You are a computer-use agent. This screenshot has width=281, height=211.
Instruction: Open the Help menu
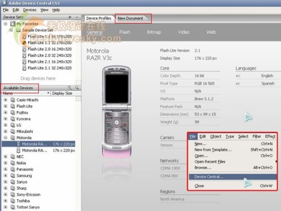[56, 10]
